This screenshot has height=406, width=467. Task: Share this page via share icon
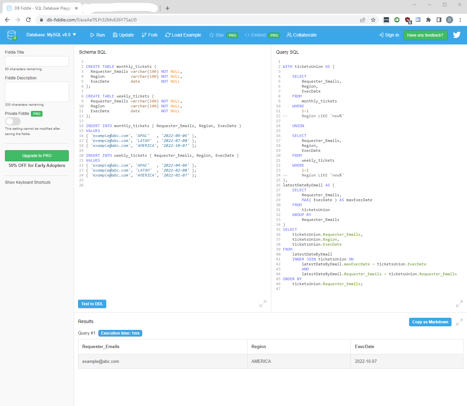click(363, 20)
